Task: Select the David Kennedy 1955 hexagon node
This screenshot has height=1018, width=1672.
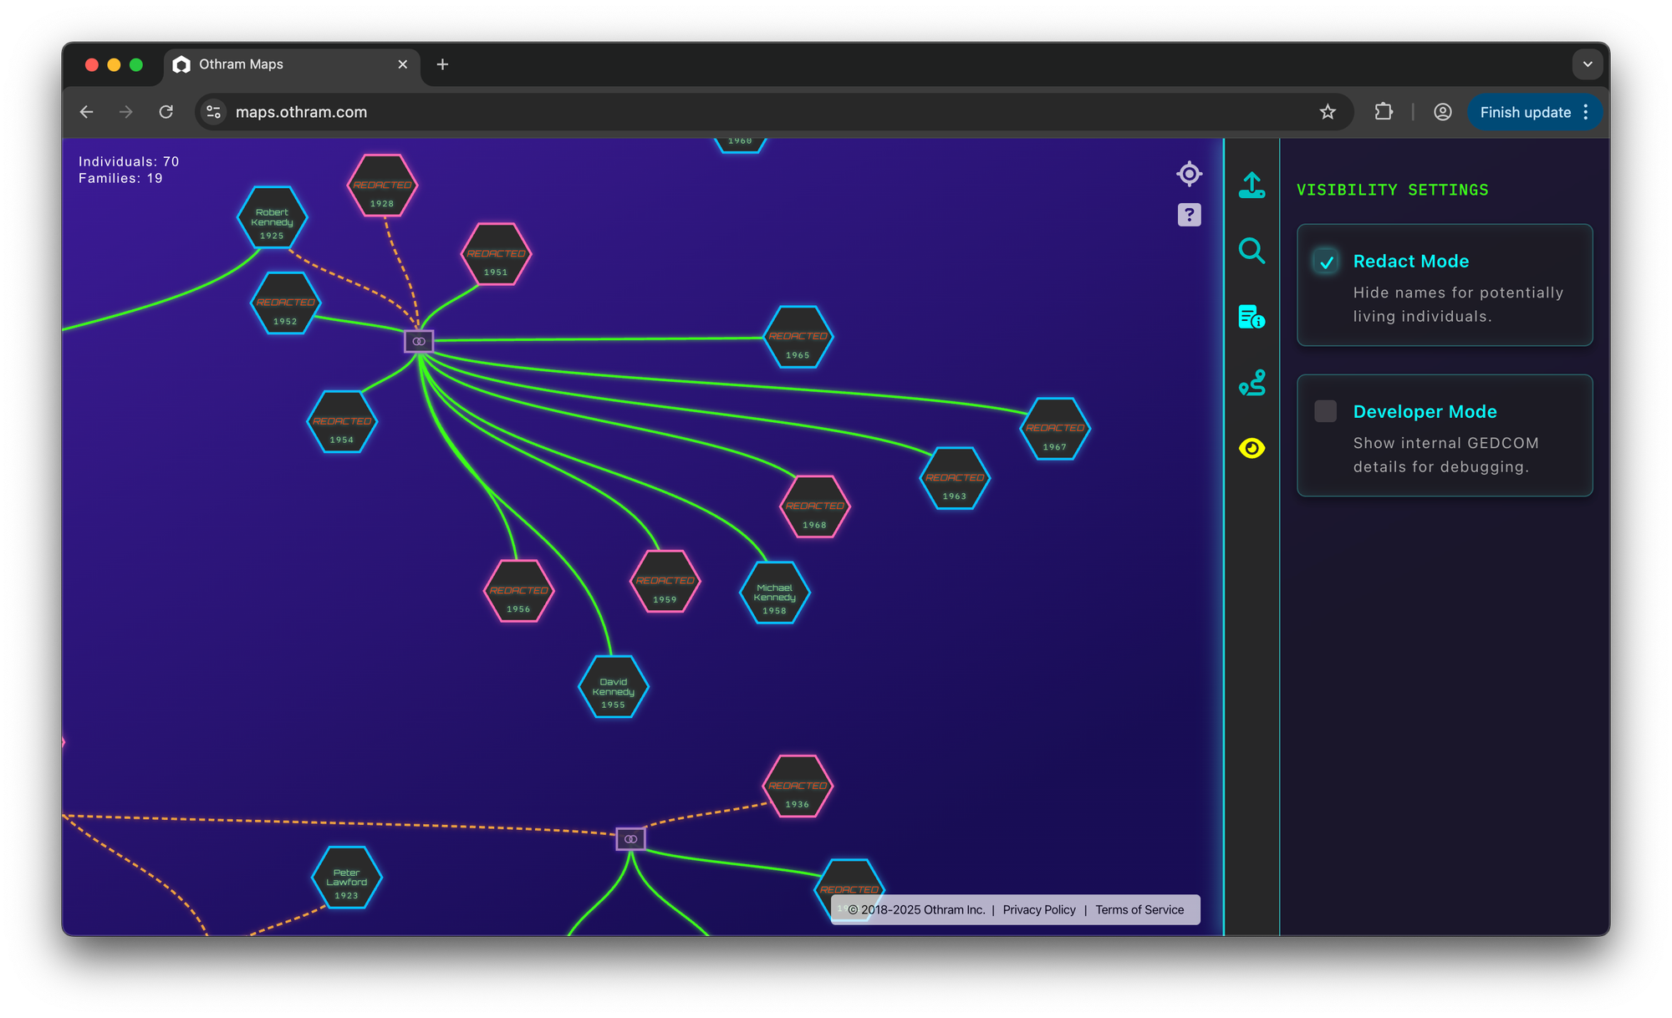Action: (614, 688)
